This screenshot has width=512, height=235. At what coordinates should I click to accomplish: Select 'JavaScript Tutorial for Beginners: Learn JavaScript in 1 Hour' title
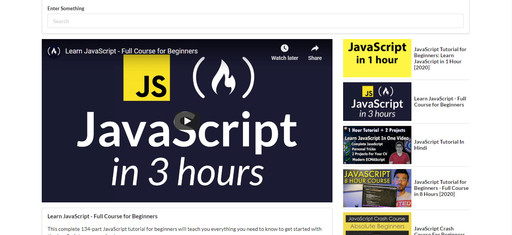(x=440, y=58)
